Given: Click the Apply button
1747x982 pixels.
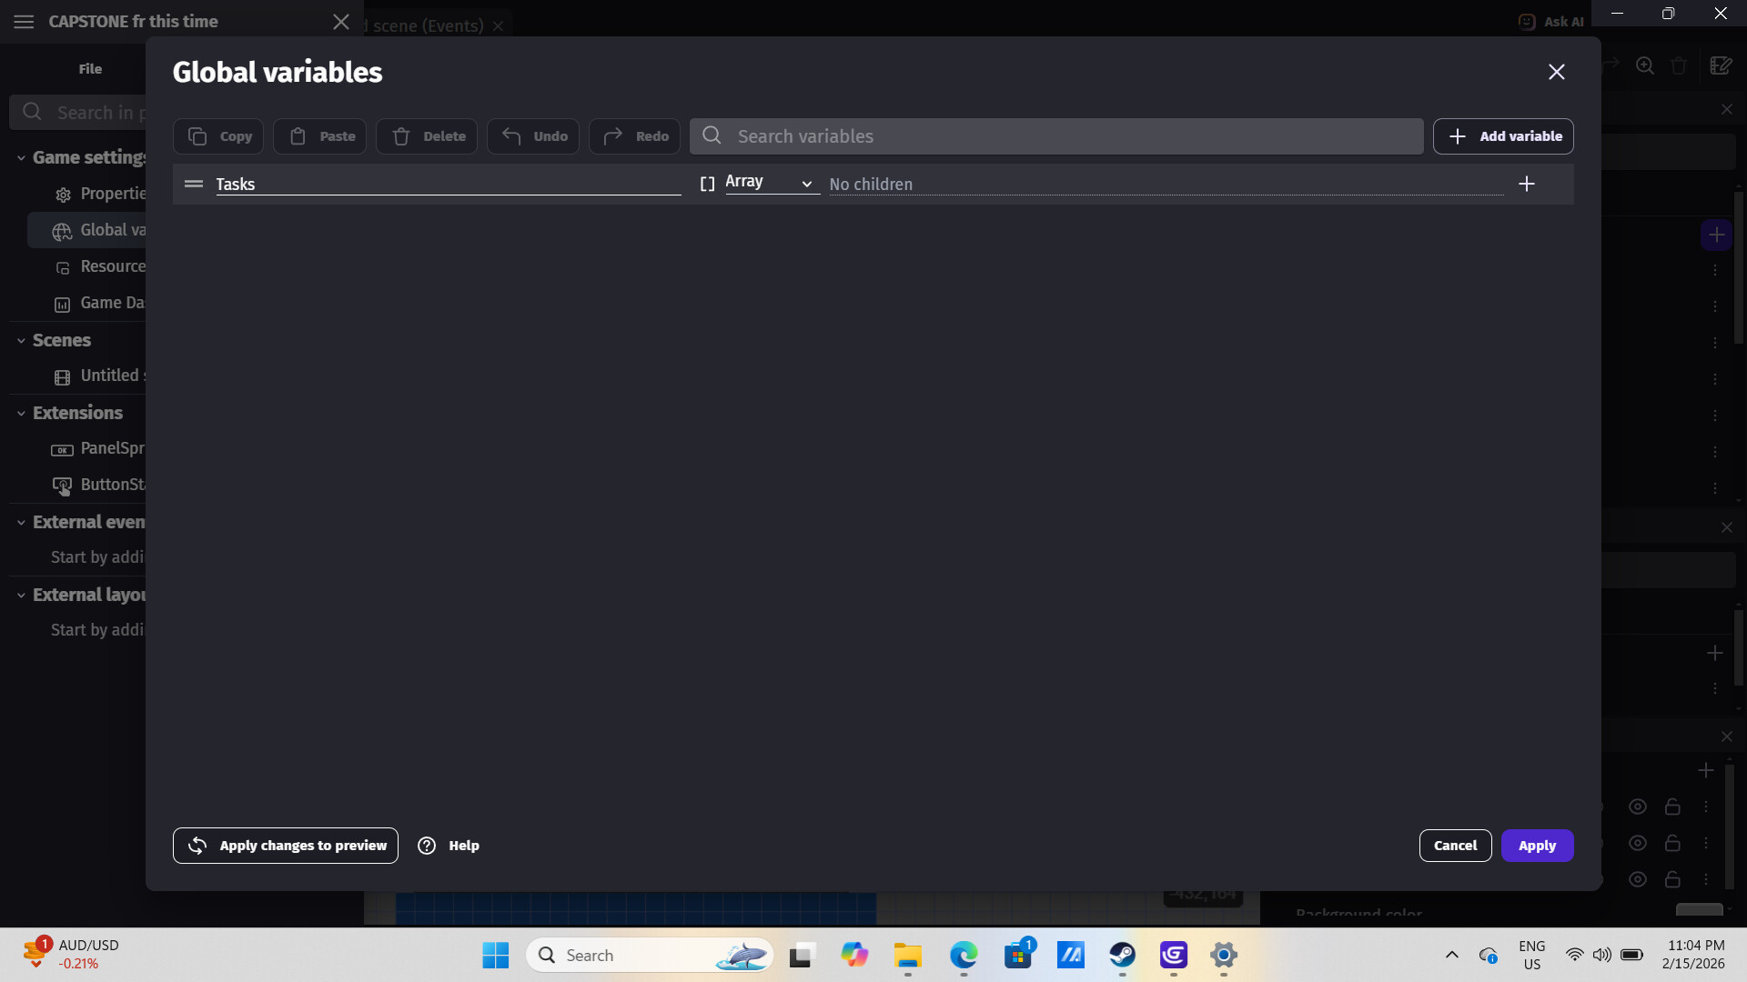Looking at the screenshot, I should tap(1537, 846).
